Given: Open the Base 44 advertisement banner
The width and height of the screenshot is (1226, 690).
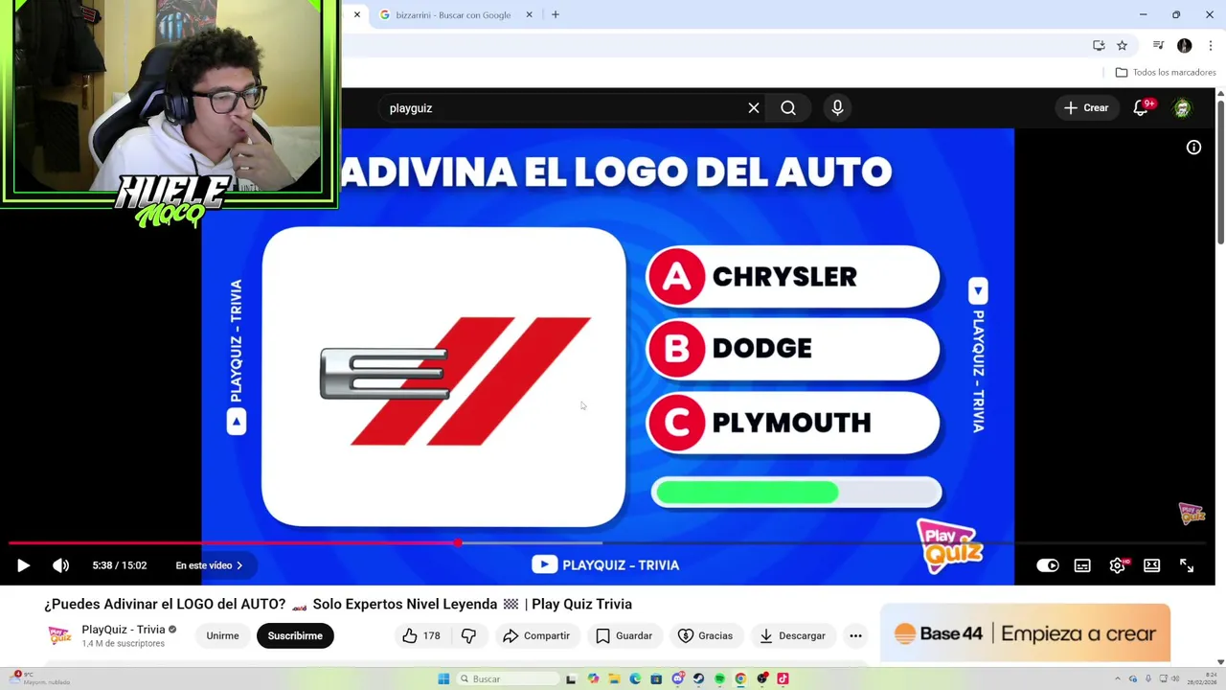Looking at the screenshot, I should 1025,633.
